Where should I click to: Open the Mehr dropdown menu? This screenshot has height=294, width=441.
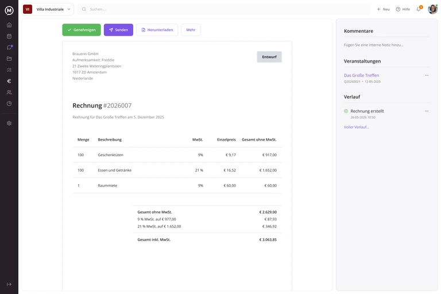(x=191, y=30)
